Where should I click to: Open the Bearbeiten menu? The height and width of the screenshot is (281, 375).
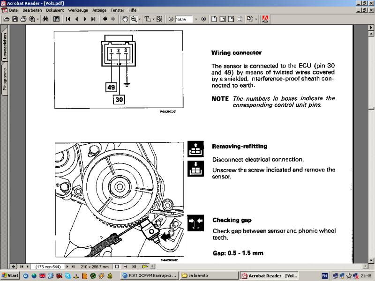tap(32, 9)
